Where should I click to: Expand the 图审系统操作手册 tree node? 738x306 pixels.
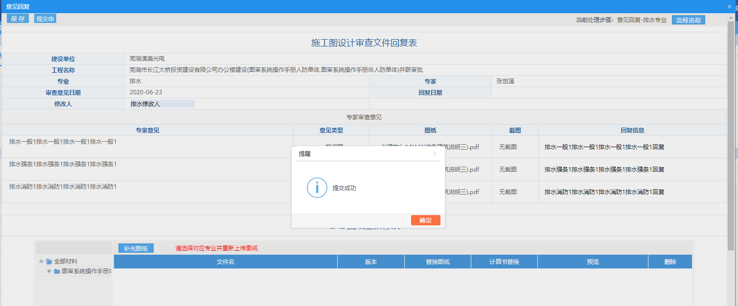point(49,271)
